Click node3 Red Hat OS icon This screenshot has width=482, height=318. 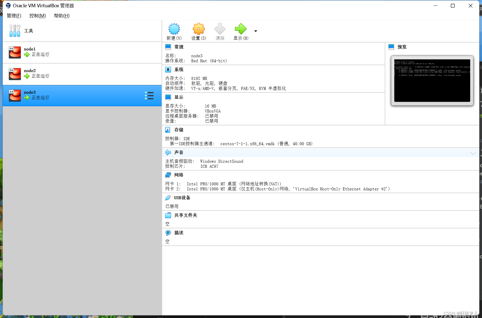(x=15, y=95)
